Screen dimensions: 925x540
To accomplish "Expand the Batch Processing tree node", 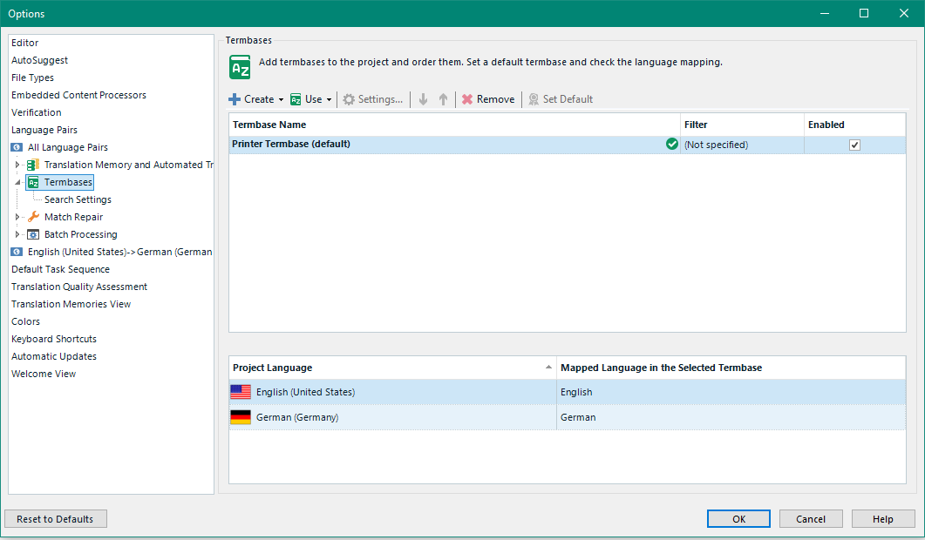I will (17, 234).
